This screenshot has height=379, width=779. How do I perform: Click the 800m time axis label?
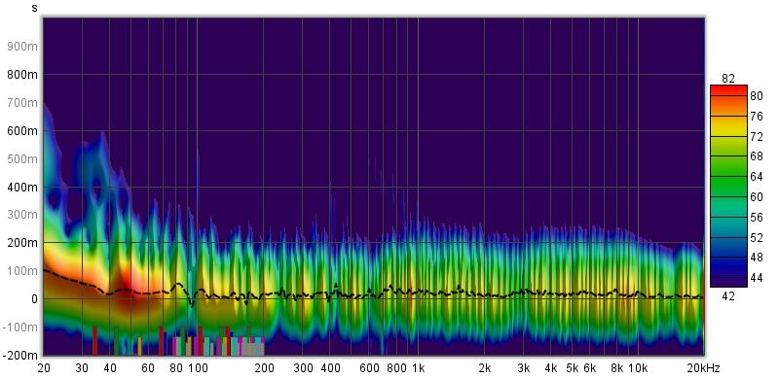point(23,75)
